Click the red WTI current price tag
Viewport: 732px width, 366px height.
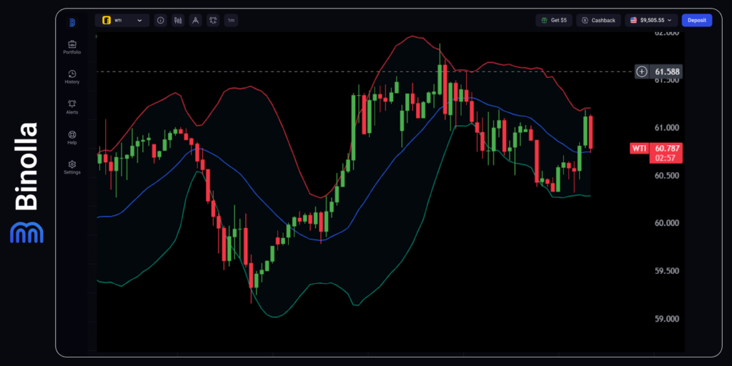coord(638,149)
